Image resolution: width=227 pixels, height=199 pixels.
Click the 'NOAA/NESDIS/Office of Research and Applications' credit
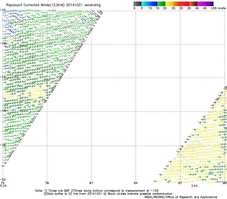(x=181, y=197)
